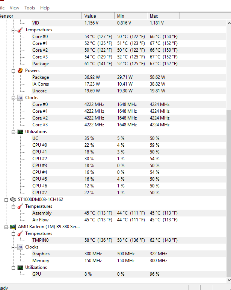
Task: Open the Help menu
Action: 45,8
